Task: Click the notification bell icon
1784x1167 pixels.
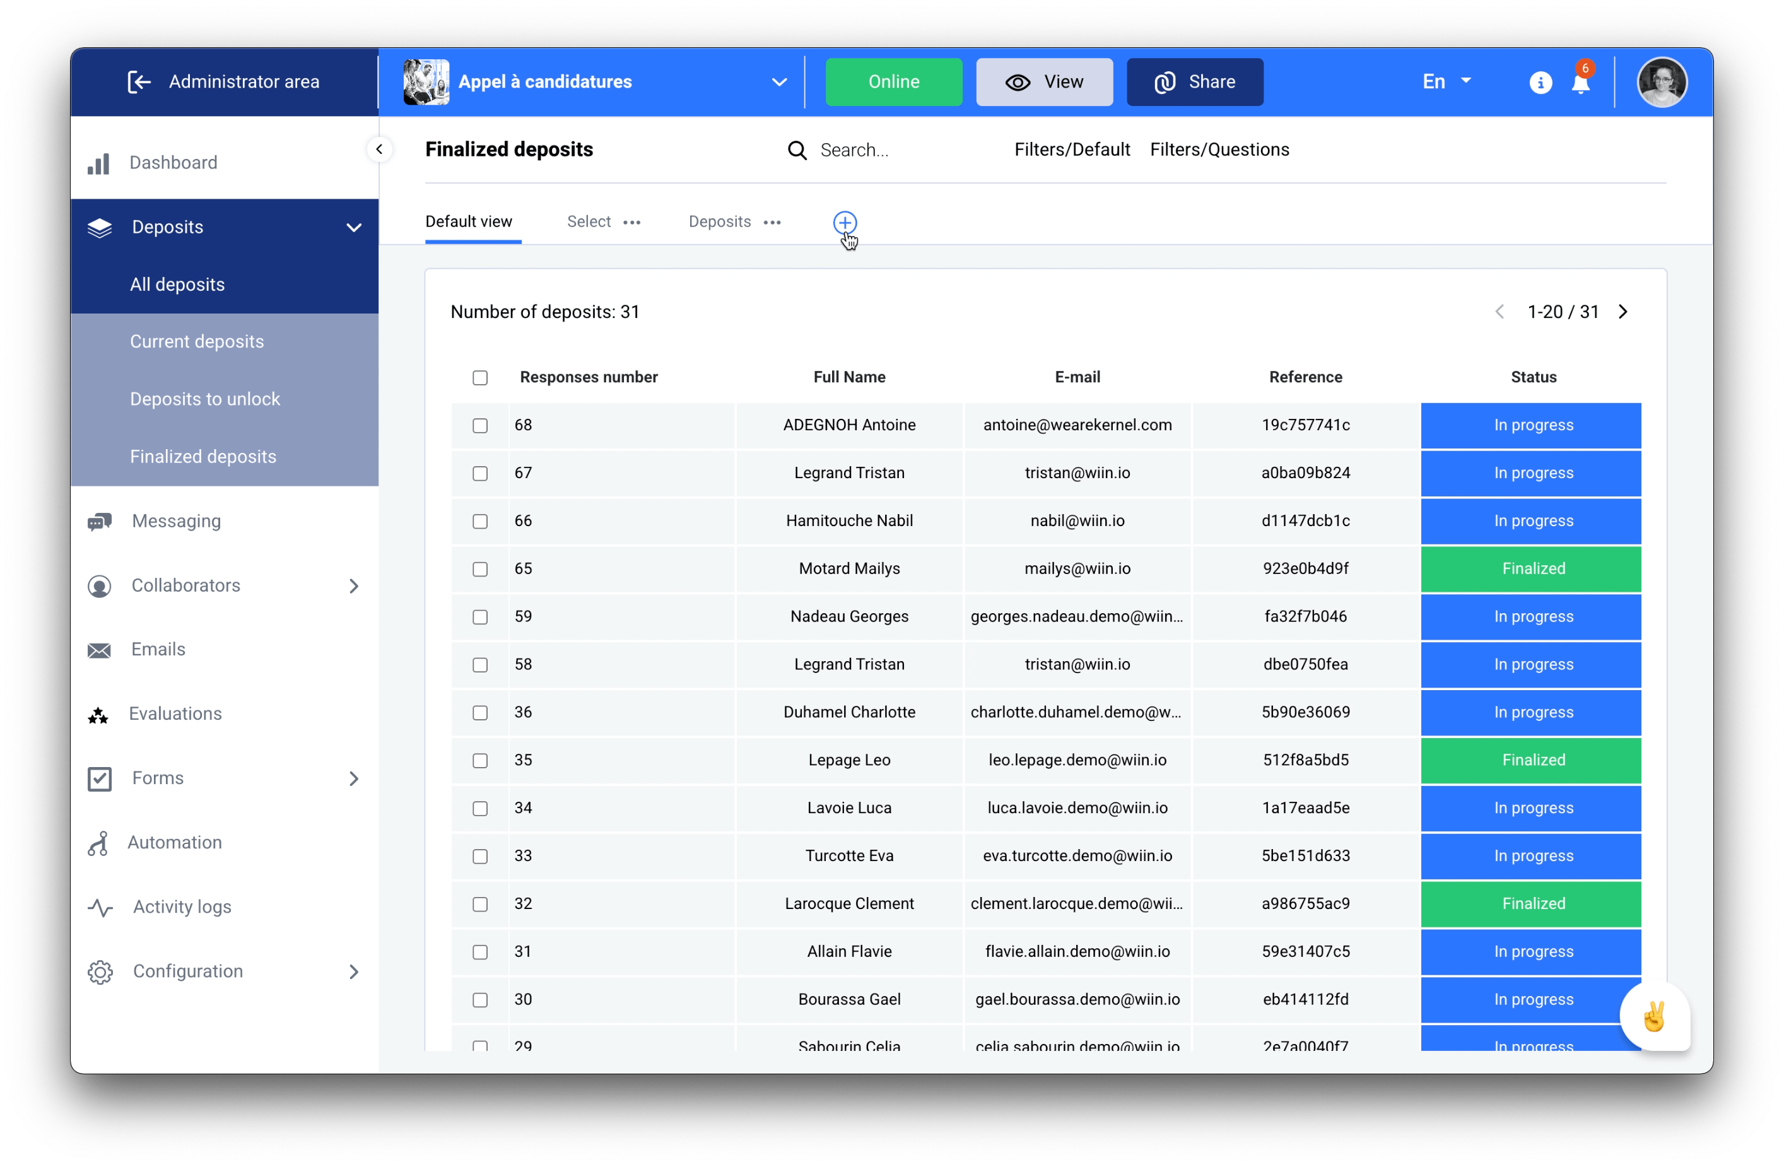Action: point(1580,83)
